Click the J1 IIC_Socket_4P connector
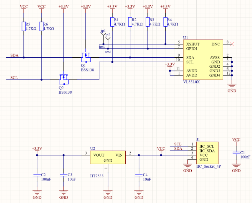Viewport: 252px width, 203px height. click(x=207, y=153)
